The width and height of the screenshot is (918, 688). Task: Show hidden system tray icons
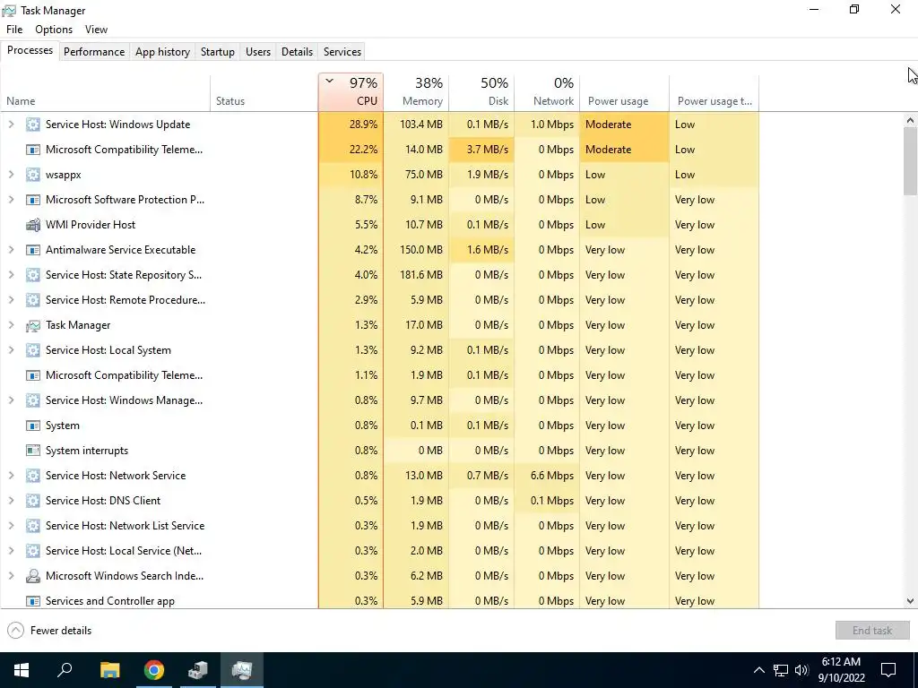pyautogui.click(x=758, y=670)
